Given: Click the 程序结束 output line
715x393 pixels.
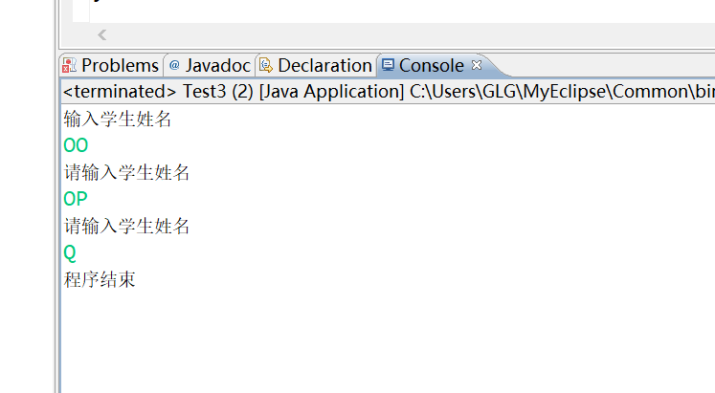Looking at the screenshot, I should coord(100,280).
